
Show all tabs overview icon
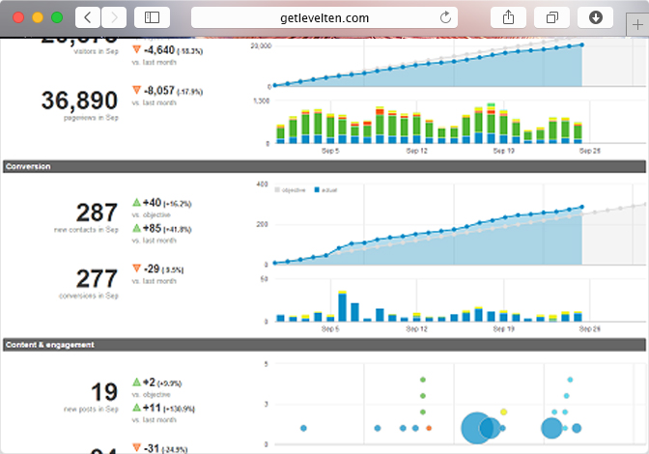click(551, 17)
